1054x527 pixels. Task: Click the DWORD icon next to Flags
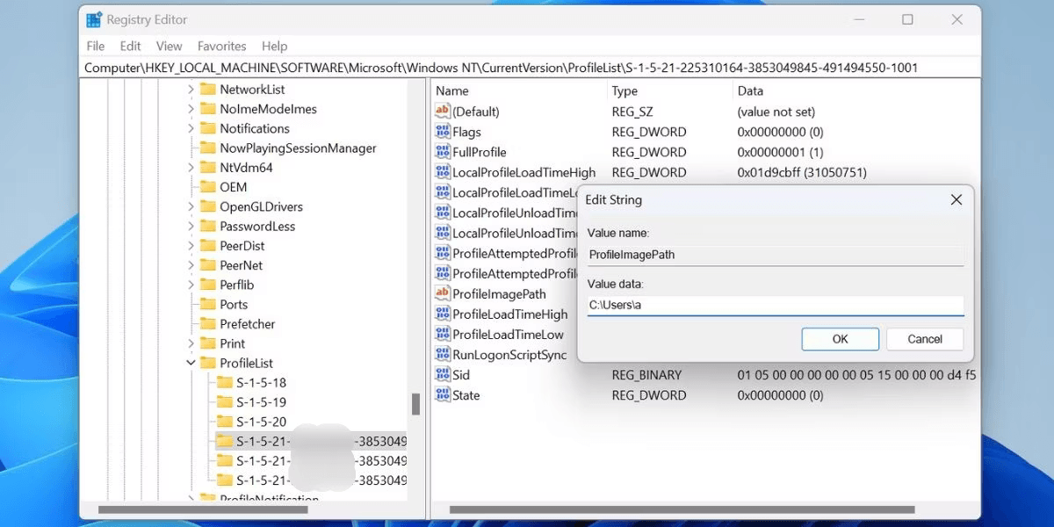(x=444, y=132)
